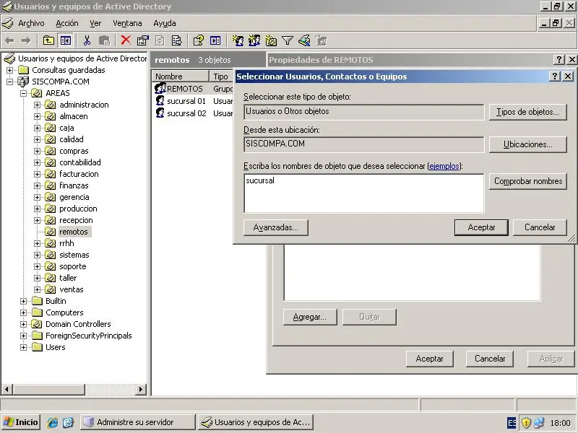
Task: Click the Inicio start button
Action: coord(21,422)
